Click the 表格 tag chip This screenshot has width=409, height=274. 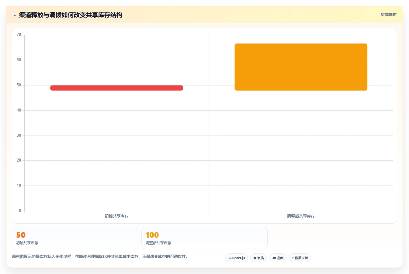tap(258, 258)
